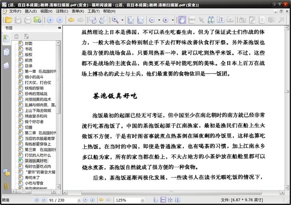291x205 pixels.
Task: Click the Print icon in toolbar
Action: 27,20
